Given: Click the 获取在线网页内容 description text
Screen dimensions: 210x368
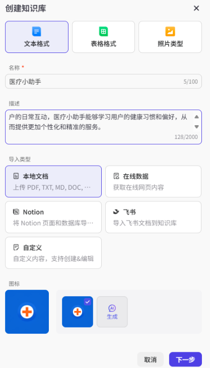Looking at the screenshot, I should pyautogui.click(x=138, y=187).
